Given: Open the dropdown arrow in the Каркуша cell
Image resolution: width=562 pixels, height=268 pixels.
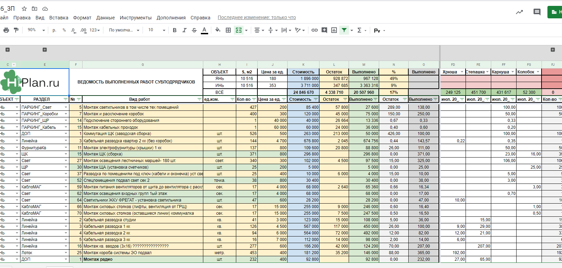Looking at the screenshot, I should (512, 72).
